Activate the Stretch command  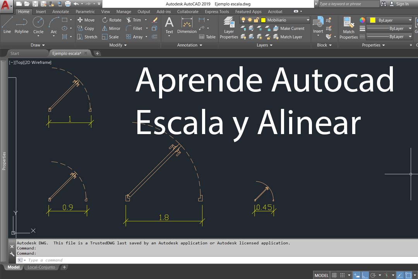pyautogui.click(x=87, y=37)
